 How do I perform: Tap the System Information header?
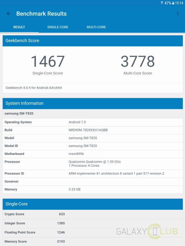93,103
